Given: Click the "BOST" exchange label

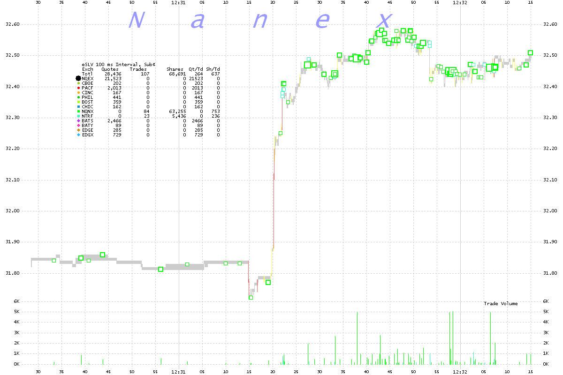Looking at the screenshot, I should (88, 102).
